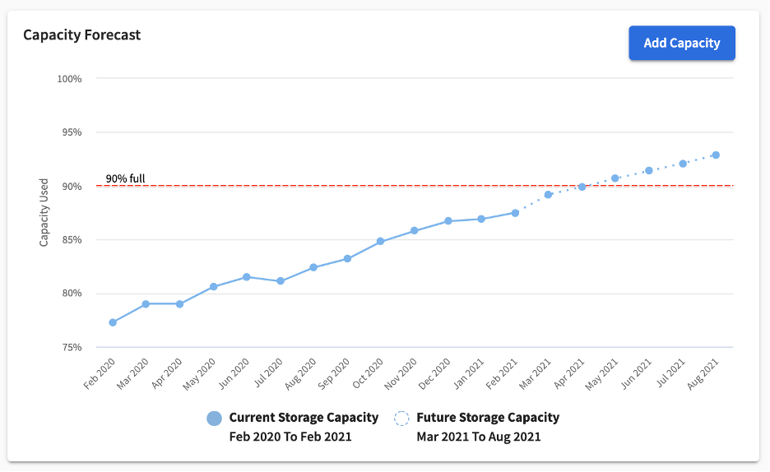Select the Feb 2020 data point
This screenshot has height=472, width=770.
[x=113, y=322]
